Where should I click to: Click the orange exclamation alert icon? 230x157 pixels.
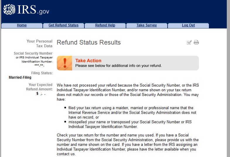[x=64, y=63]
